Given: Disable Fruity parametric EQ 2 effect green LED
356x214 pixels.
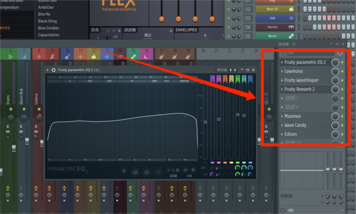Looking at the screenshot, I should tap(342, 62).
